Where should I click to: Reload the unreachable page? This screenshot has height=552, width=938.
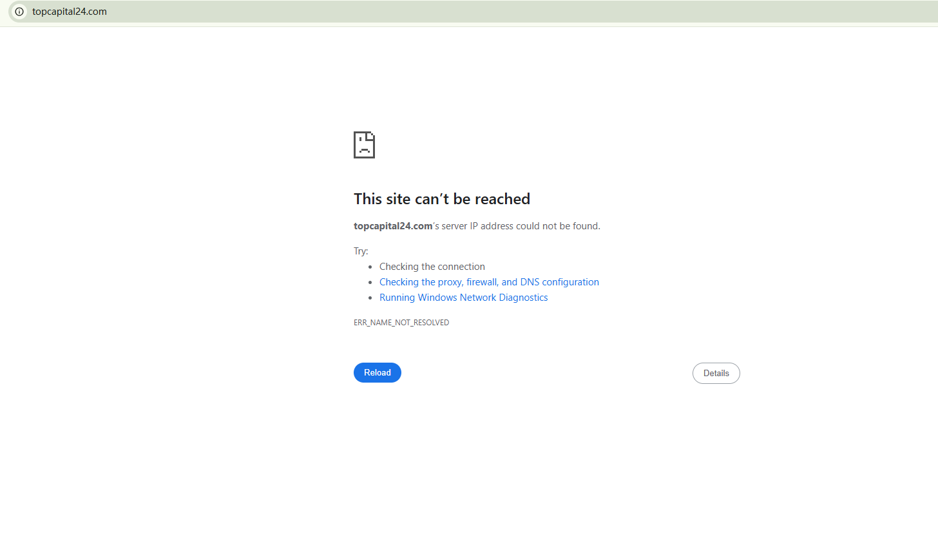point(378,373)
